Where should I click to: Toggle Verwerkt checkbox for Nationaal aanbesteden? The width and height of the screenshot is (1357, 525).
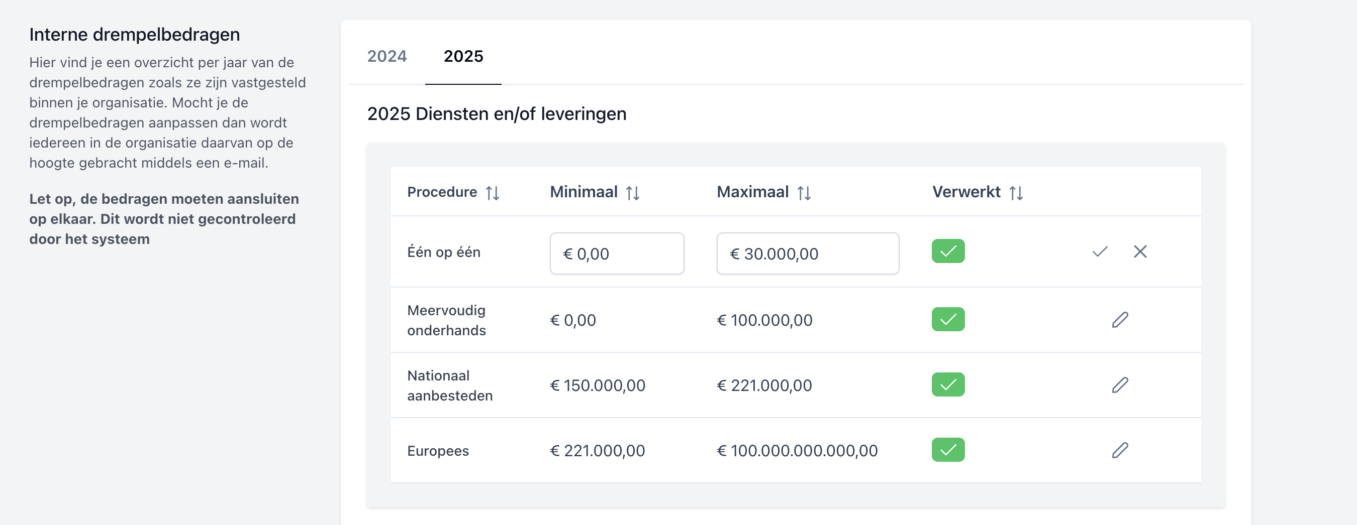pos(948,384)
